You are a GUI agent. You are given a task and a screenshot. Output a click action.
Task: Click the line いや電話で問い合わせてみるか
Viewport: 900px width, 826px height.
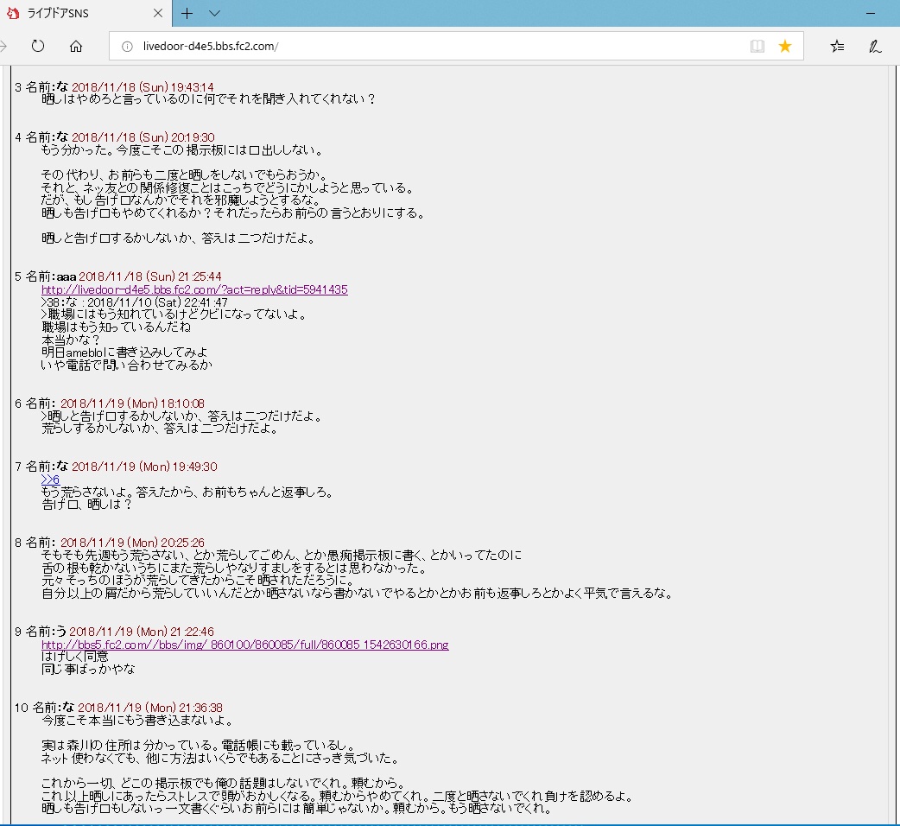point(127,365)
